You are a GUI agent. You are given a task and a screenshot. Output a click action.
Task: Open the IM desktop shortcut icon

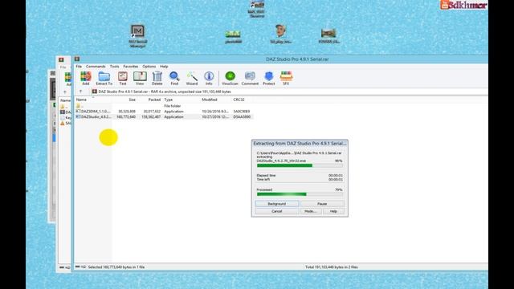(137, 35)
